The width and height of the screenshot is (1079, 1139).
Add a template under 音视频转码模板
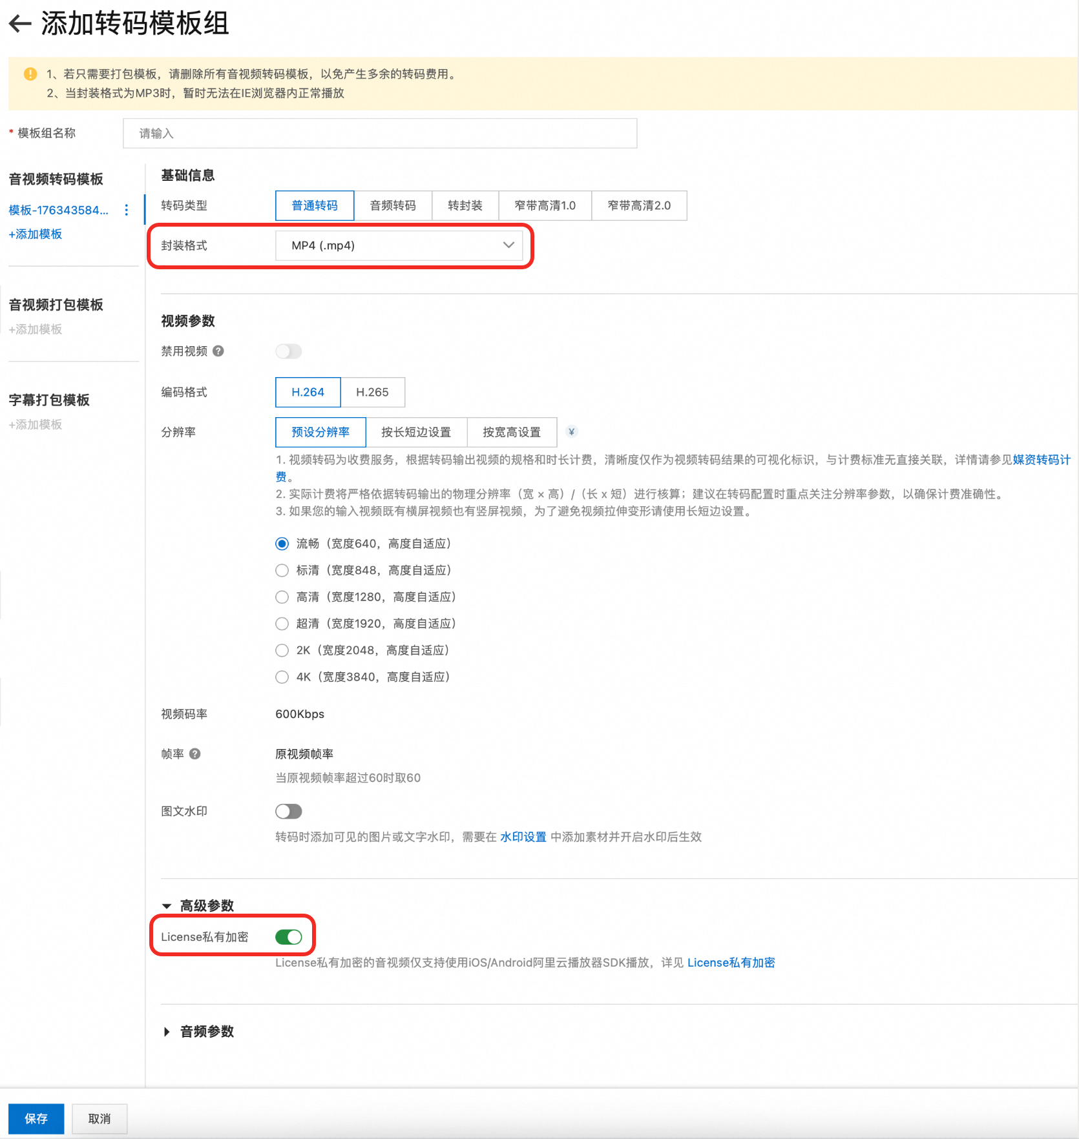pos(36,234)
